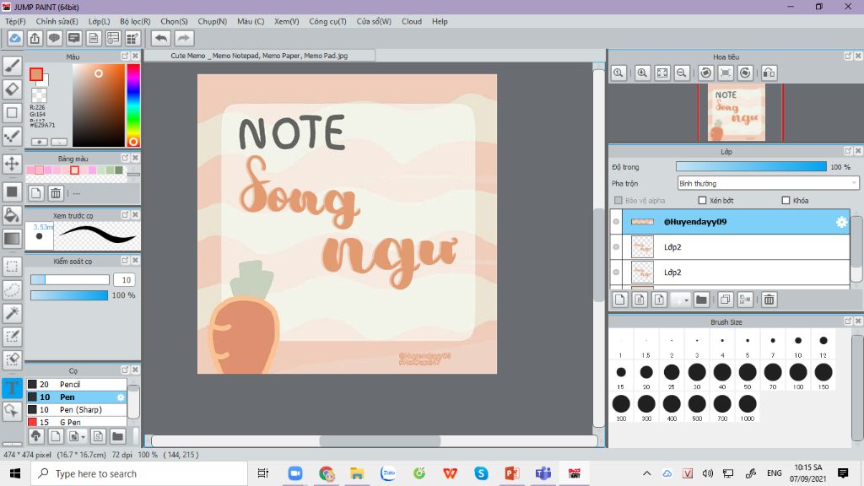The width and height of the screenshot is (864, 486).
Task: Delete palette color with Bảng màu trash icon
Action: (x=56, y=193)
